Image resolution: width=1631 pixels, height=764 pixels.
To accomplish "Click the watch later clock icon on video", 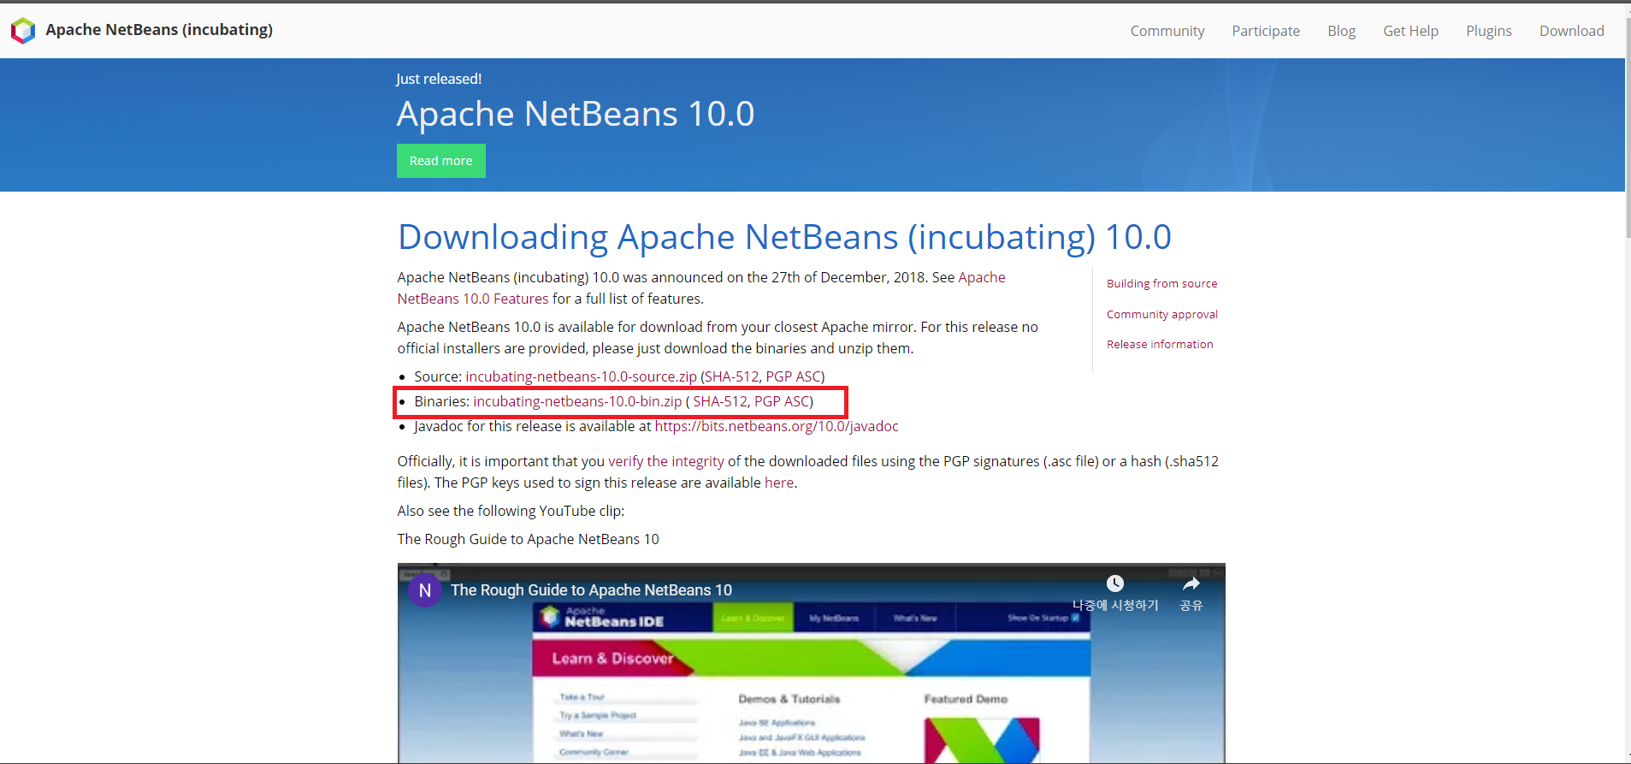I will coord(1115,583).
